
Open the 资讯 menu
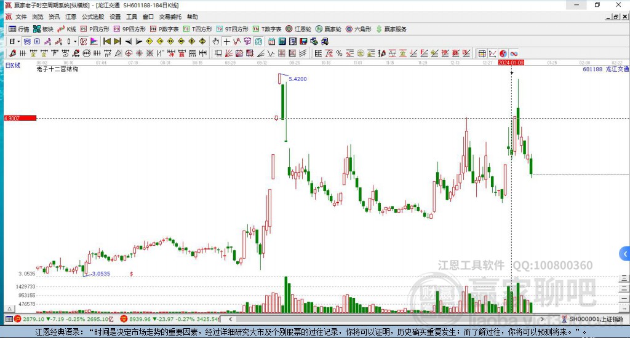[x=54, y=17]
